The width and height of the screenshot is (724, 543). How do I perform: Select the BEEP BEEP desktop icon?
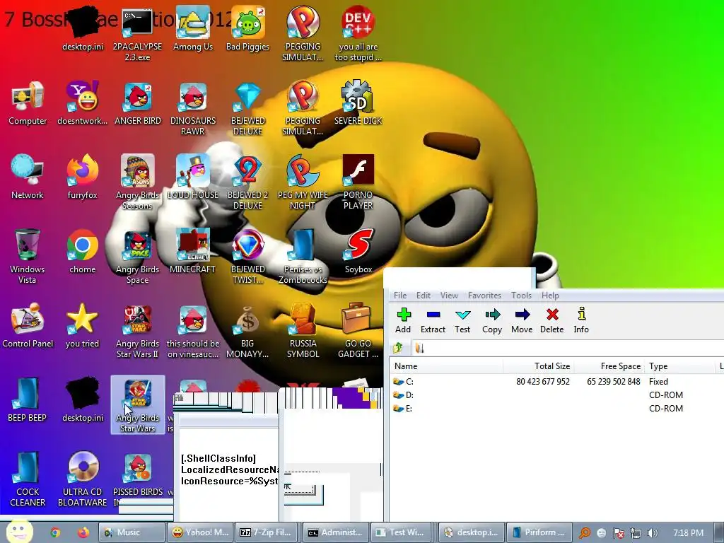(x=28, y=399)
